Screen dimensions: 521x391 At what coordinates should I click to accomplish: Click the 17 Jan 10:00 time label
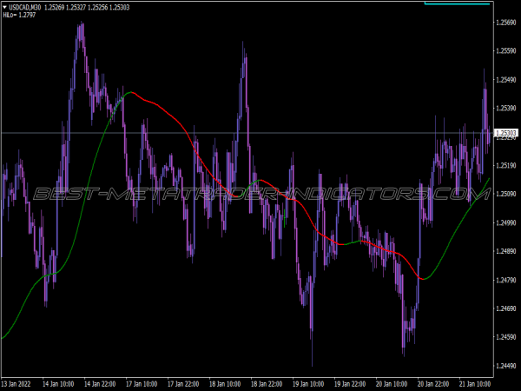click(142, 384)
